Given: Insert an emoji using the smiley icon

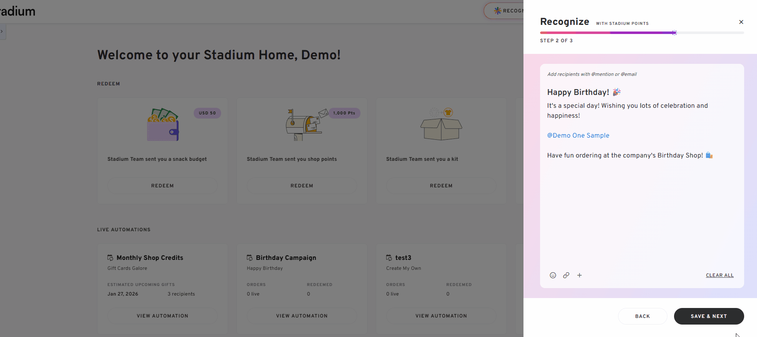Looking at the screenshot, I should [x=553, y=275].
